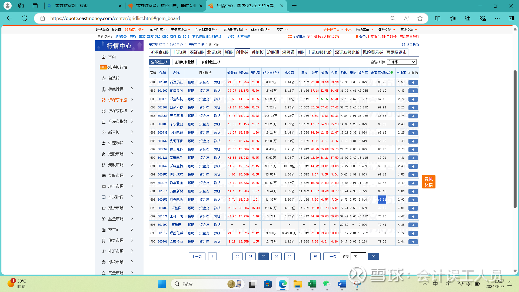Open the browser settings ellipsis menu

[497, 18]
